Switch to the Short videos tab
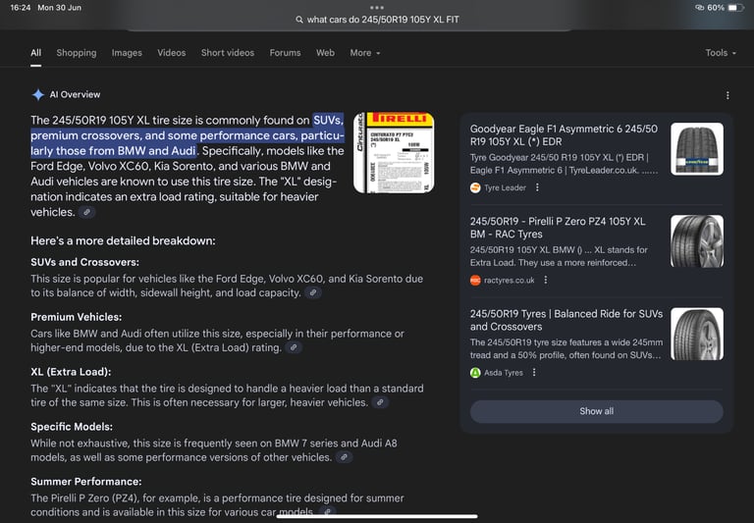Screen dimensions: 754x523 coord(228,53)
